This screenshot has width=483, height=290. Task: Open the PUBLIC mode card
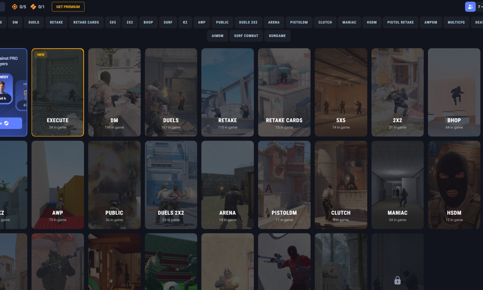(x=114, y=185)
